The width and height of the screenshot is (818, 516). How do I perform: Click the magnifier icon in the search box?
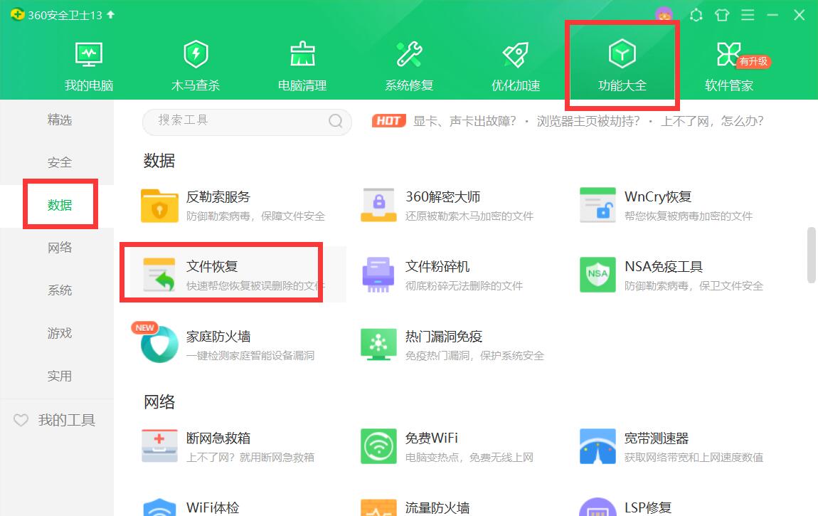coord(336,121)
